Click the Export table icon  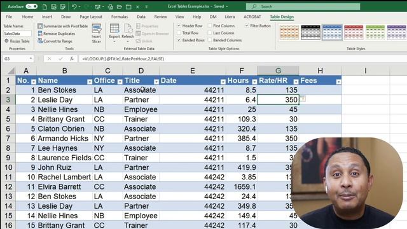(x=114, y=29)
